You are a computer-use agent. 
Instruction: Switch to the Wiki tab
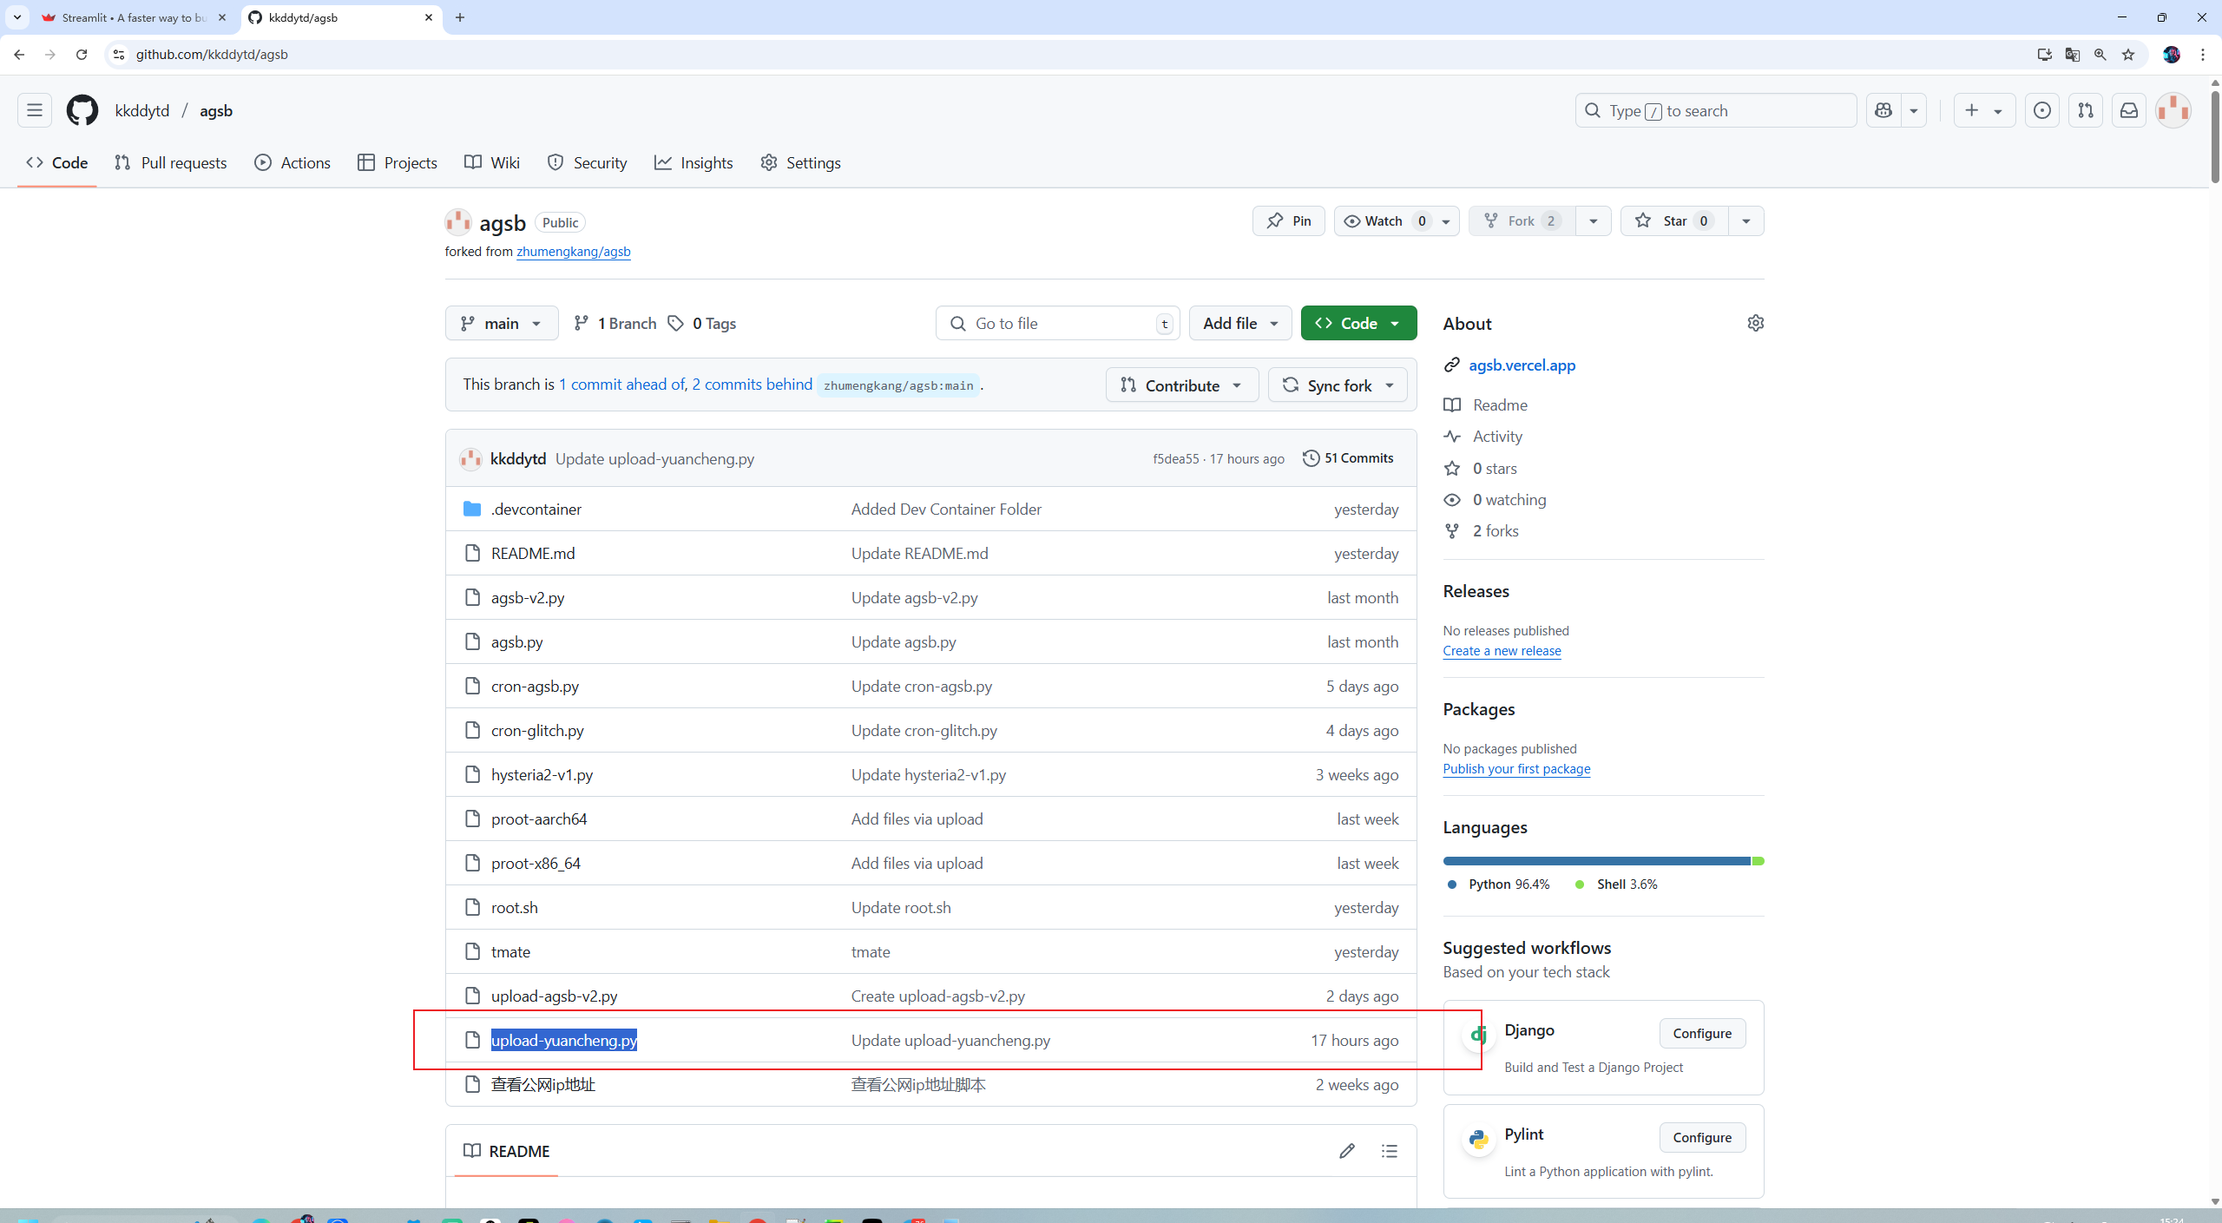coord(492,162)
